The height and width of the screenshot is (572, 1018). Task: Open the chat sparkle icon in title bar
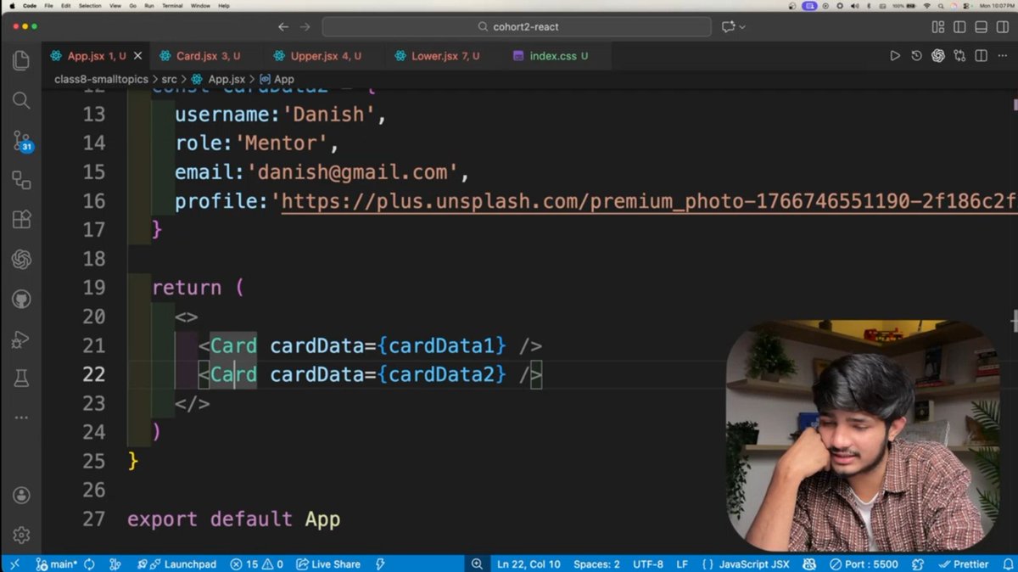[729, 27]
